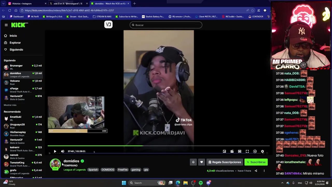Screen dimensions: 332x187
Task: Open Explorar in sidebar
Action: (15, 43)
